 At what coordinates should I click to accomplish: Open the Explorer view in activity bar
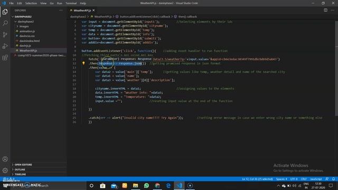coord(5,12)
